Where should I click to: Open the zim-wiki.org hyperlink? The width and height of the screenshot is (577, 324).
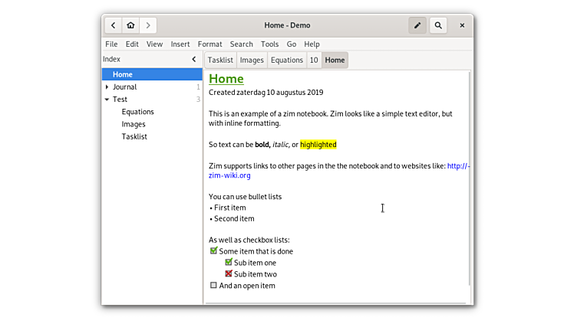pos(230,175)
